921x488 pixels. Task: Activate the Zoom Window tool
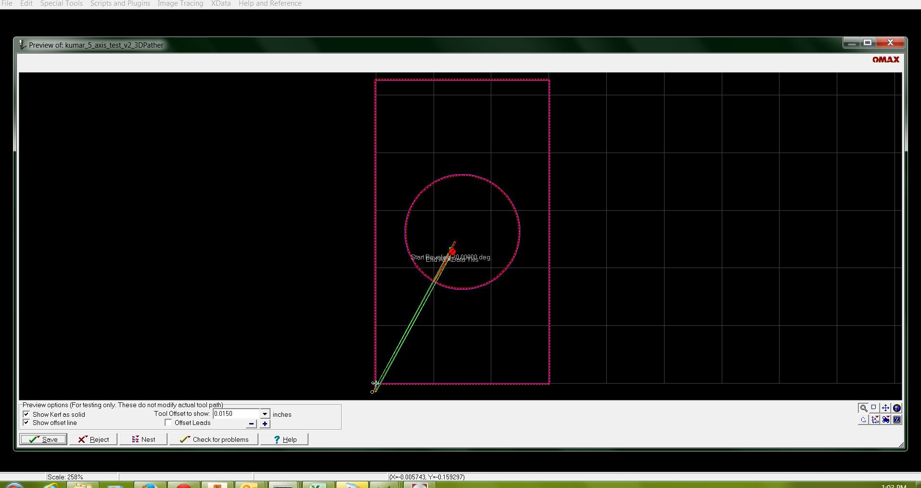873,408
